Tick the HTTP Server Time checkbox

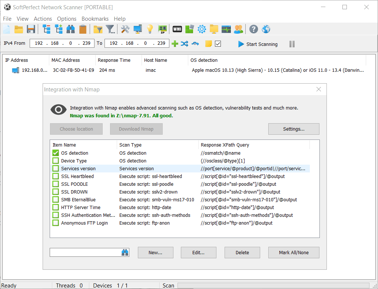(x=56, y=207)
